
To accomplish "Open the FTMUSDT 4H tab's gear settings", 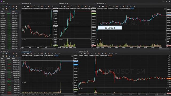I will pyautogui.click(x=30, y=51).
